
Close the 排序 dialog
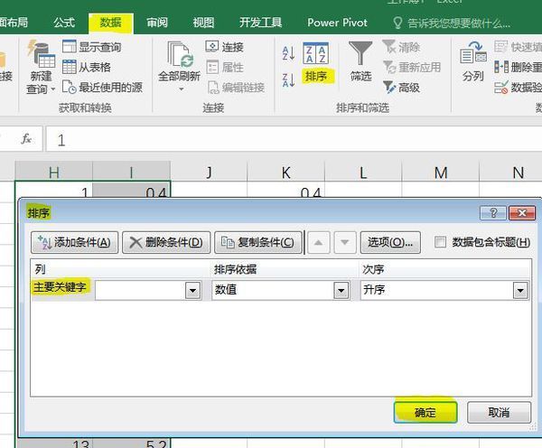(522, 213)
